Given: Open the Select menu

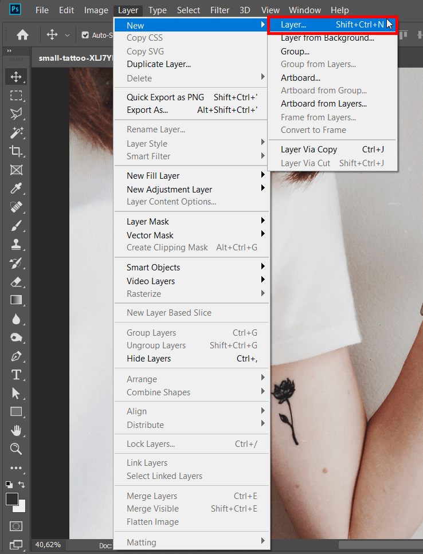Looking at the screenshot, I should point(189,10).
